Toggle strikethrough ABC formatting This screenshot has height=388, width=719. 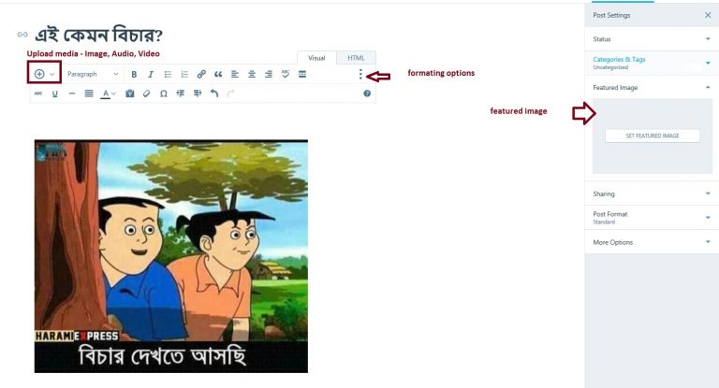point(38,93)
